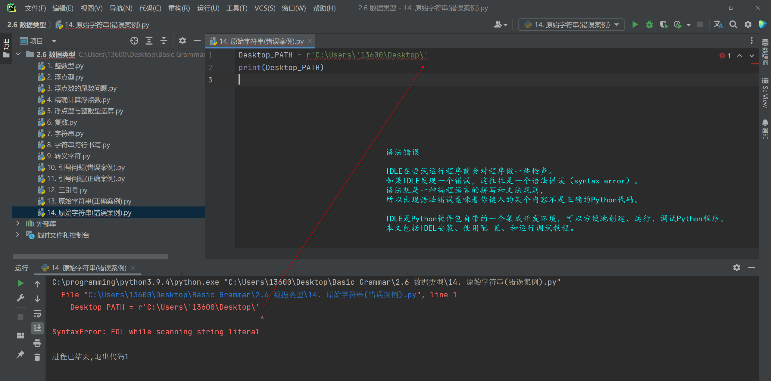
Task: Open 编辑 menu
Action: 63,8
